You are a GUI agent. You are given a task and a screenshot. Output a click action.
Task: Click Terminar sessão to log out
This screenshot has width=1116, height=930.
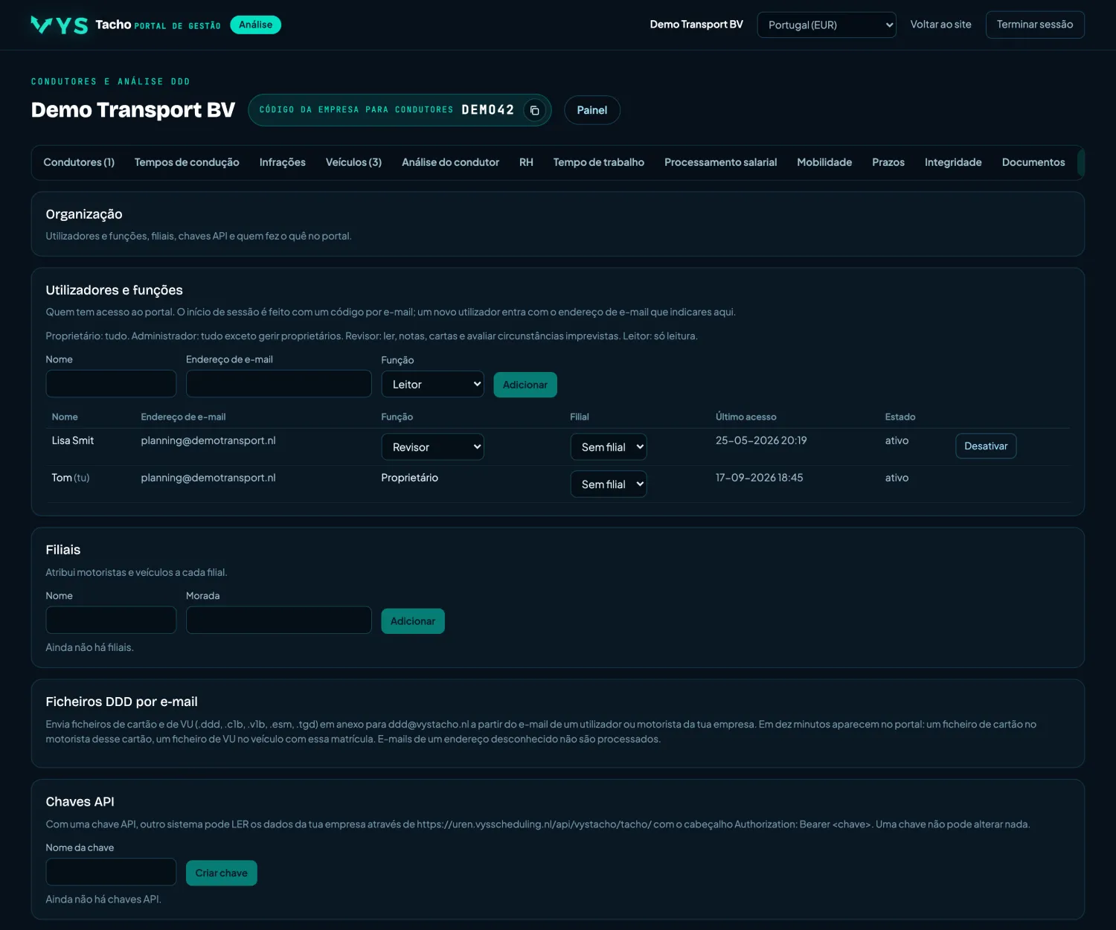[1035, 25]
